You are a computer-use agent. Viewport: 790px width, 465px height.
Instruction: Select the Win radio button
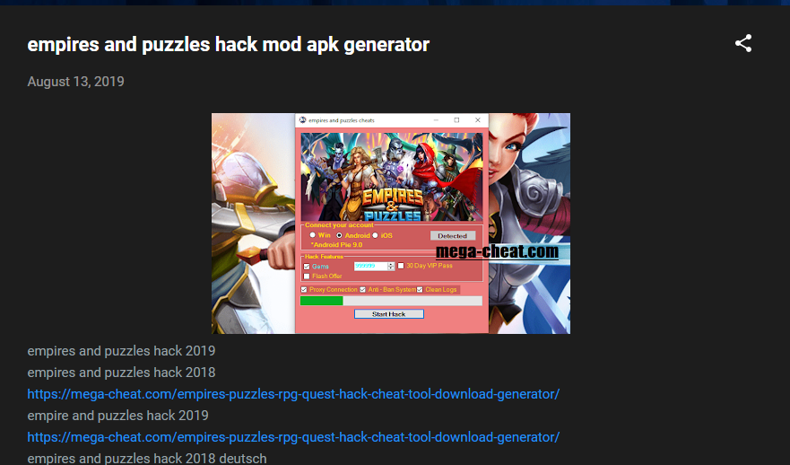tap(312, 235)
